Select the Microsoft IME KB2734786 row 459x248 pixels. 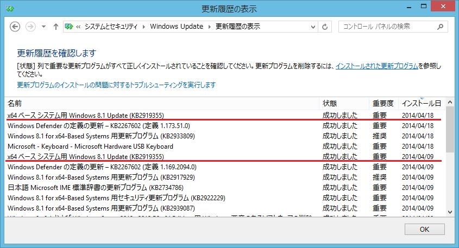pyautogui.click(x=225, y=187)
